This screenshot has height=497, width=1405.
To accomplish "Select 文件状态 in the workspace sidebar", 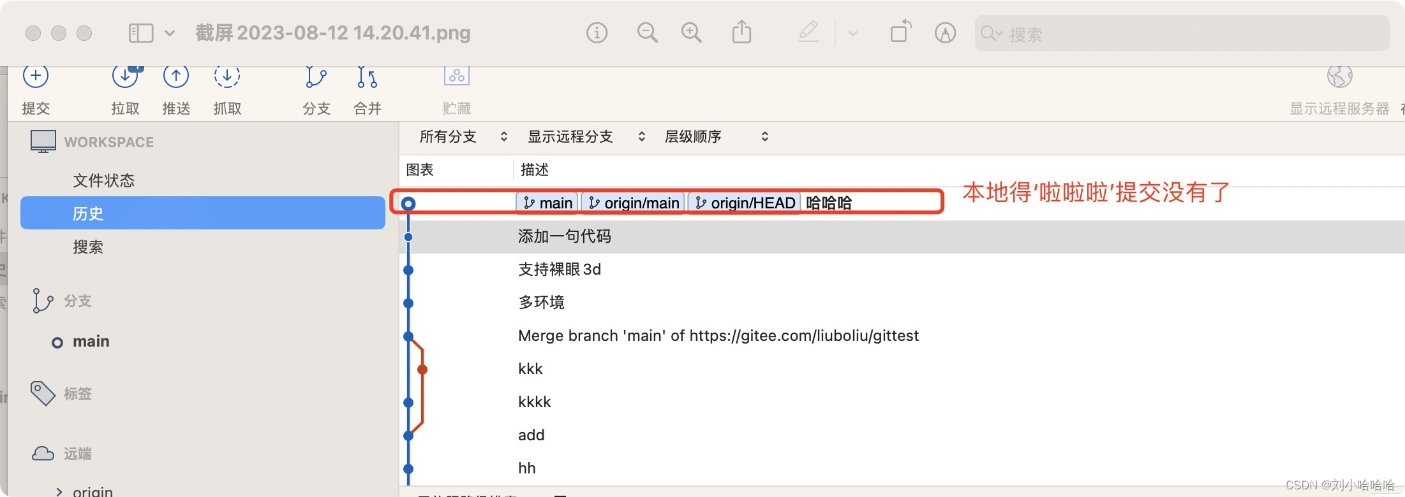I will pyautogui.click(x=203, y=180).
